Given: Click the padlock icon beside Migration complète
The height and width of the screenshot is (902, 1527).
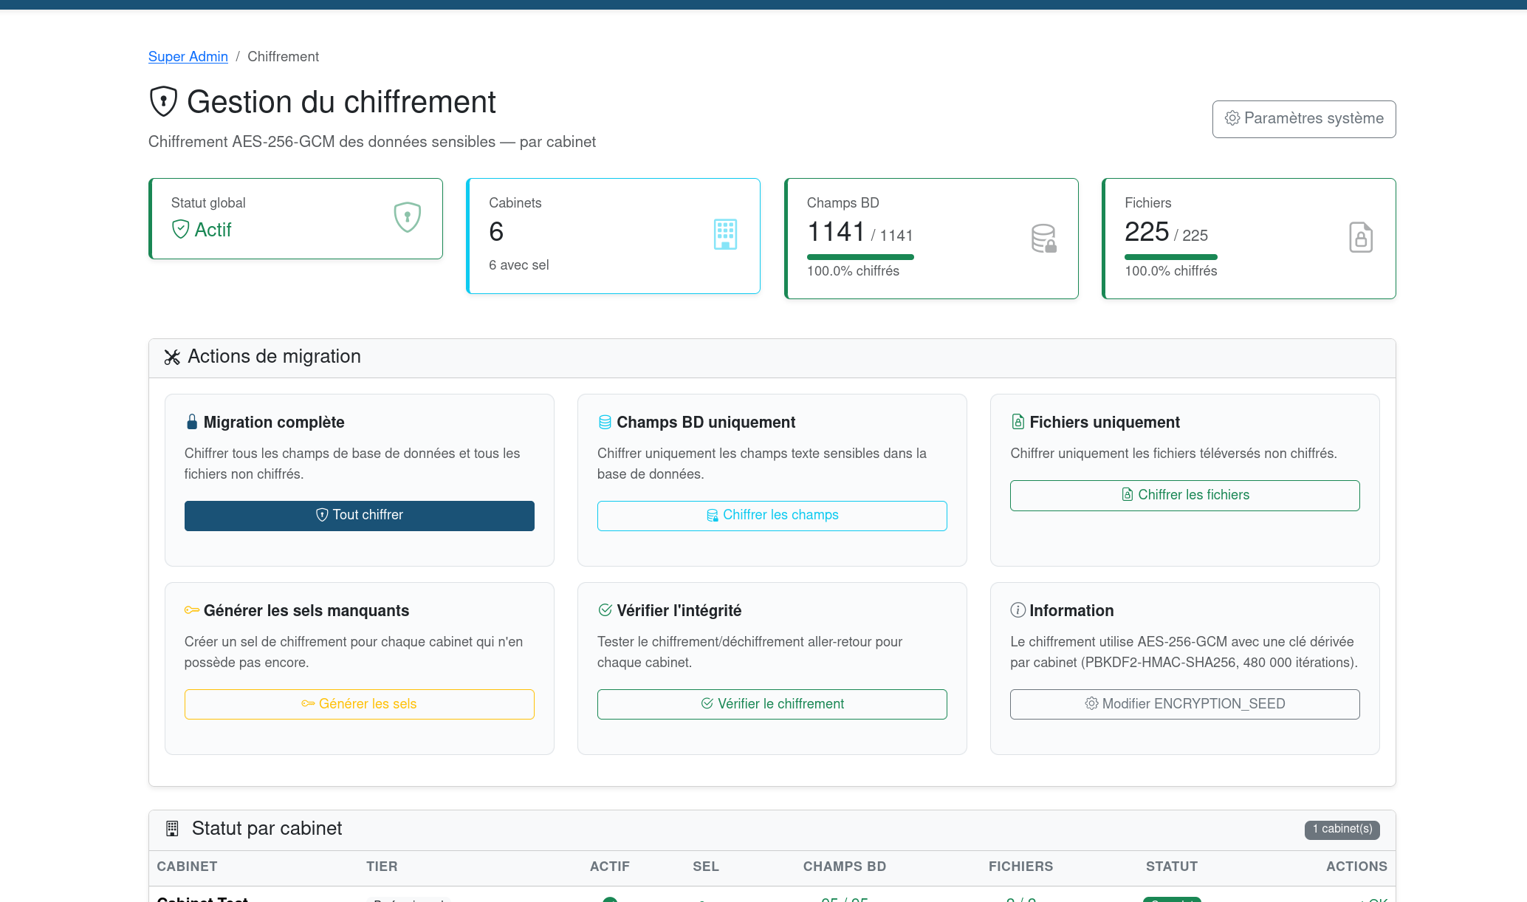Looking at the screenshot, I should (x=192, y=422).
